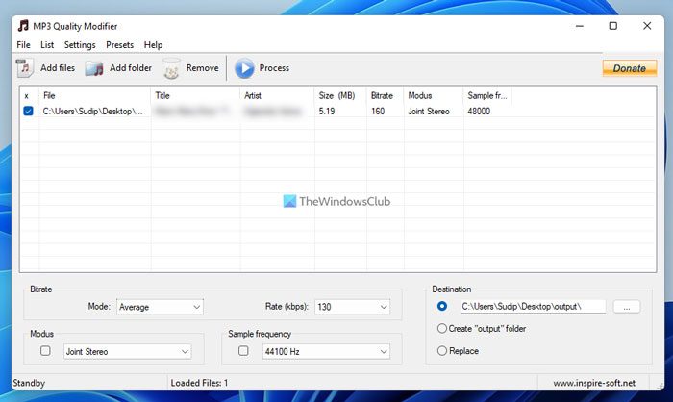Open the File menu

pyautogui.click(x=24, y=44)
